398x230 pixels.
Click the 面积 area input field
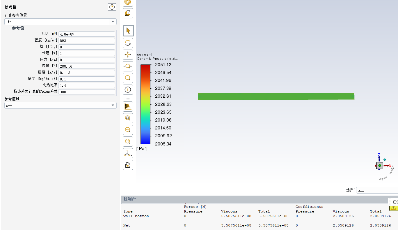click(87, 34)
